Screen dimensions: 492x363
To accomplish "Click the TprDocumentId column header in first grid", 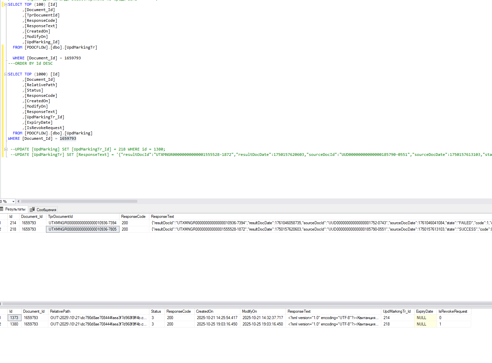I will pos(83,217).
